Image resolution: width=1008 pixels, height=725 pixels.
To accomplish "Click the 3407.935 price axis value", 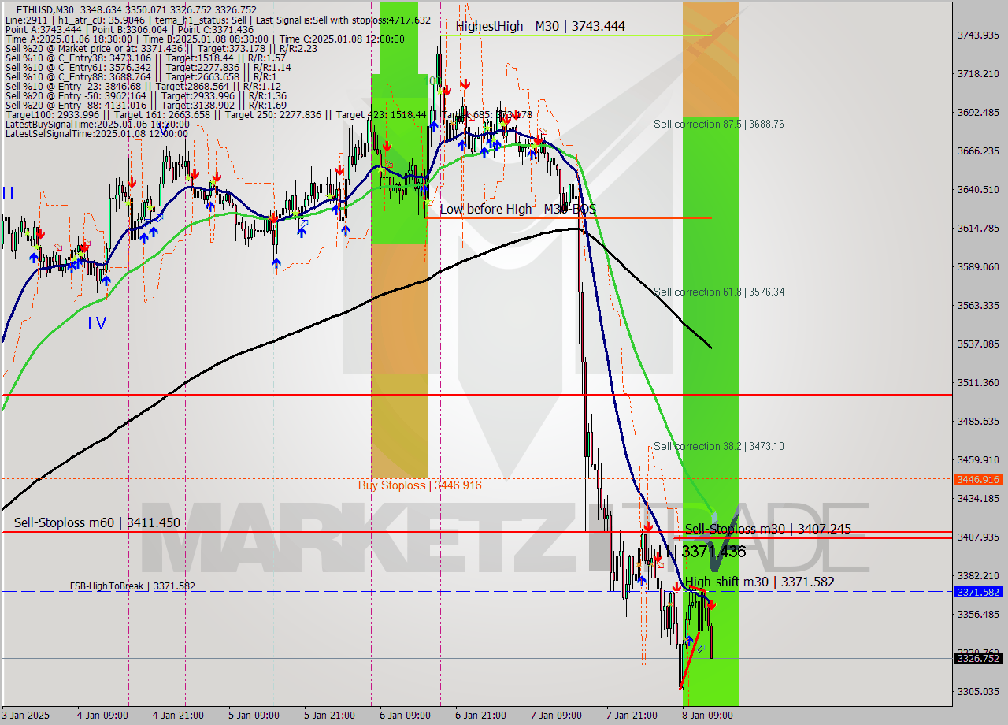I will tap(977, 537).
